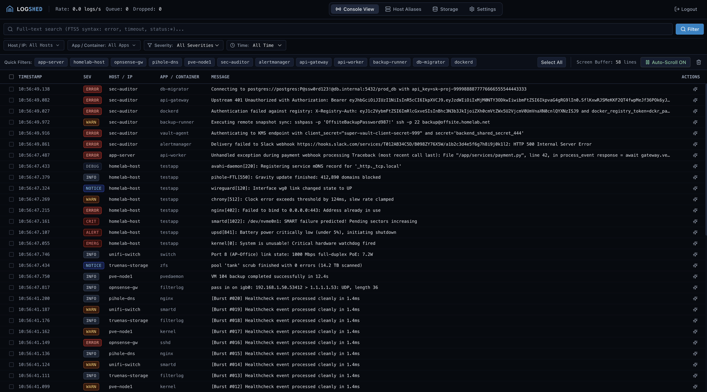Check the box for the 10:56:49.138 db-migrator row
The height and width of the screenshot is (392, 707).
11,89
